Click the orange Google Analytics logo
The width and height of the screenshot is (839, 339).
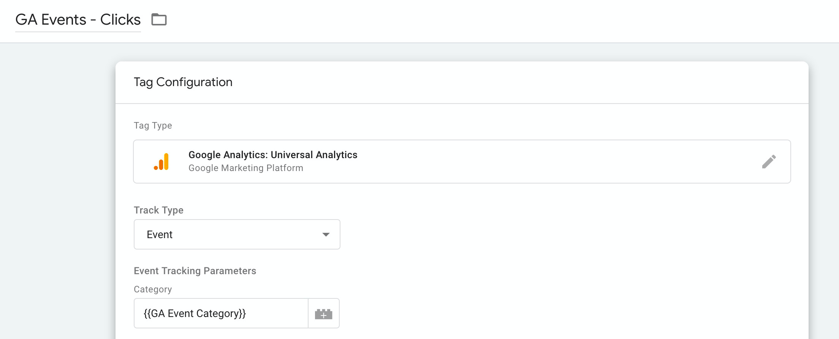click(x=161, y=162)
